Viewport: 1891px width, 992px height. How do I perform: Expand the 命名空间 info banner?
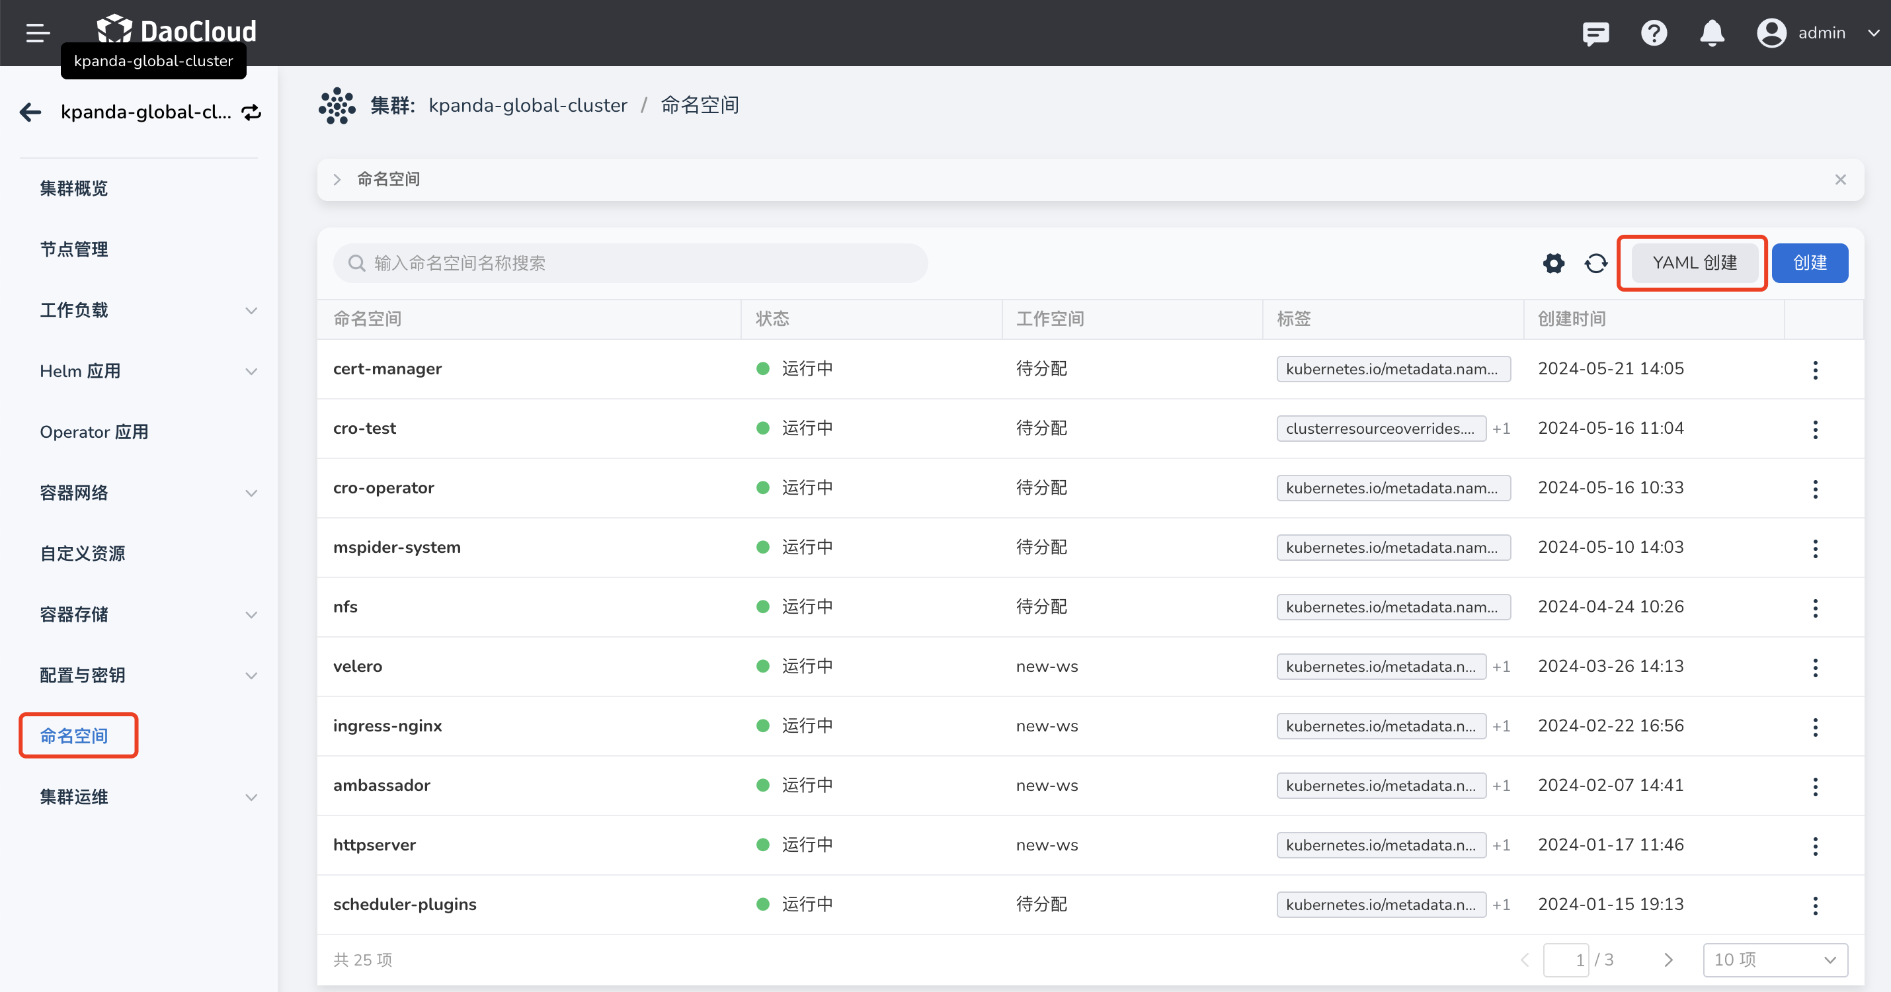point(337,179)
